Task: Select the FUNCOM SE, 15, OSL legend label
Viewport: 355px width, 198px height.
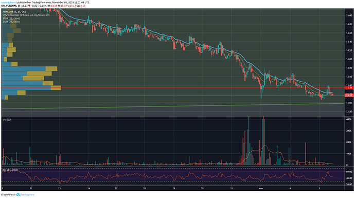Action: [x=14, y=12]
